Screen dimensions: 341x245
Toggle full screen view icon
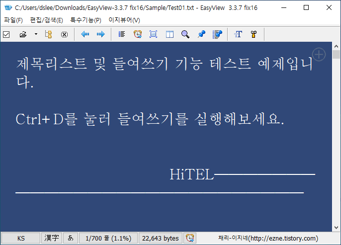click(x=153, y=34)
